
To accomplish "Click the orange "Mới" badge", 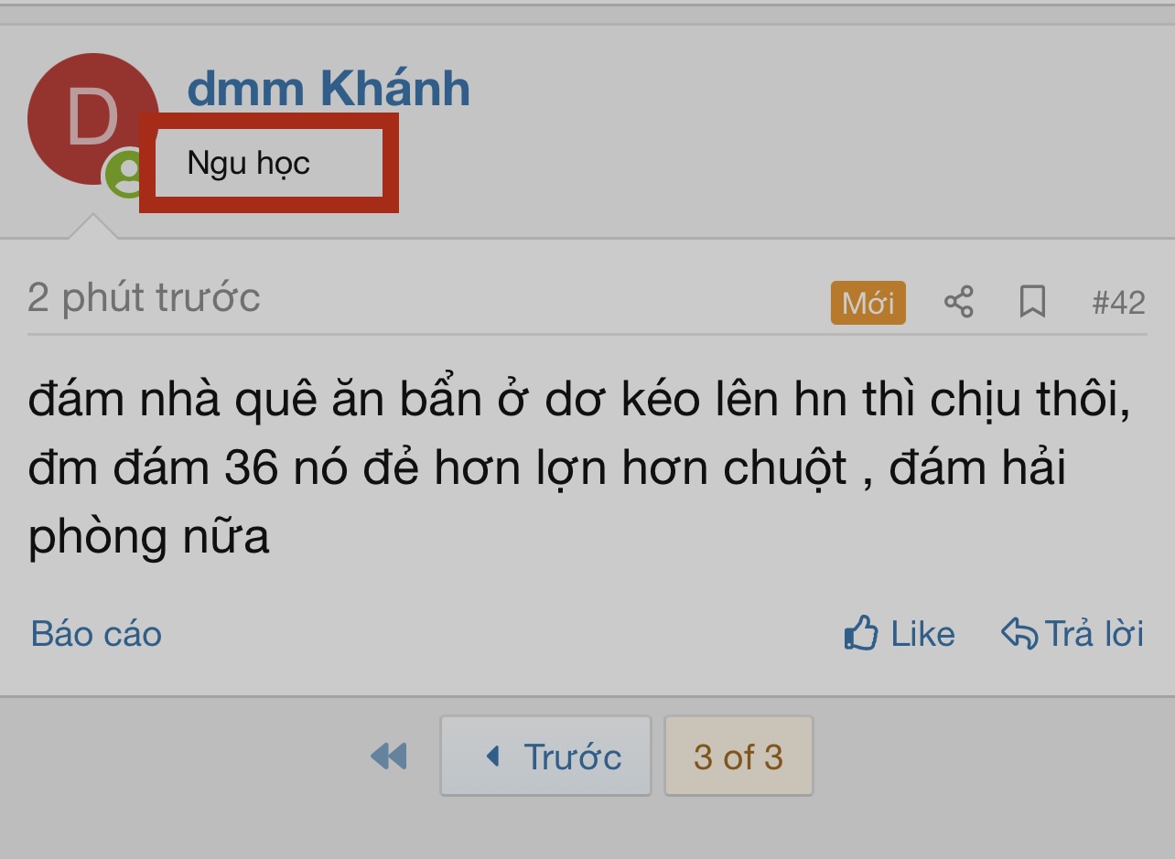I will pyautogui.click(x=868, y=302).
